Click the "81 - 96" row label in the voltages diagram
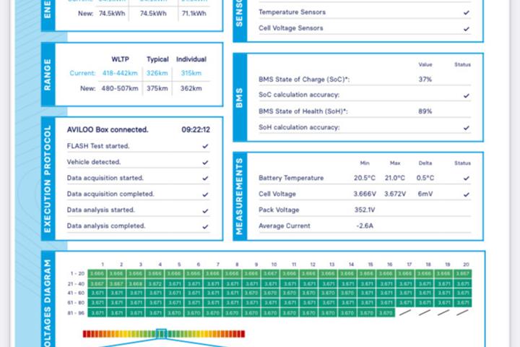This screenshot has height=347, width=520. coord(76,313)
